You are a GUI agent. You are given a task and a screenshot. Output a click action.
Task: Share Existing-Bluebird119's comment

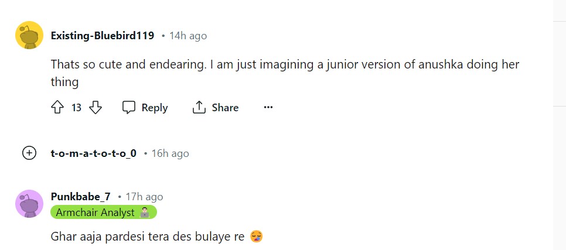(216, 108)
